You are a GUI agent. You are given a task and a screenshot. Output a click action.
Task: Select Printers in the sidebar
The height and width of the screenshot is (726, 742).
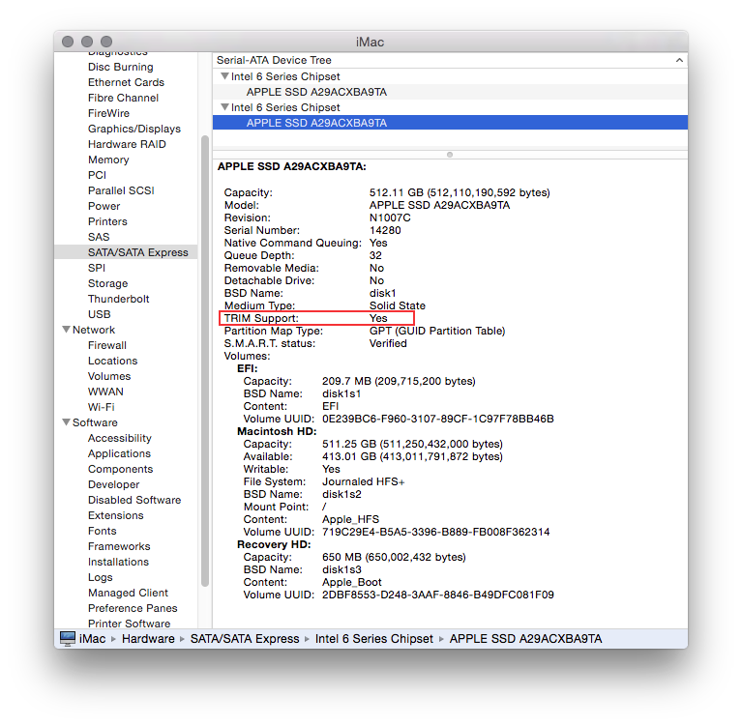coord(107,221)
